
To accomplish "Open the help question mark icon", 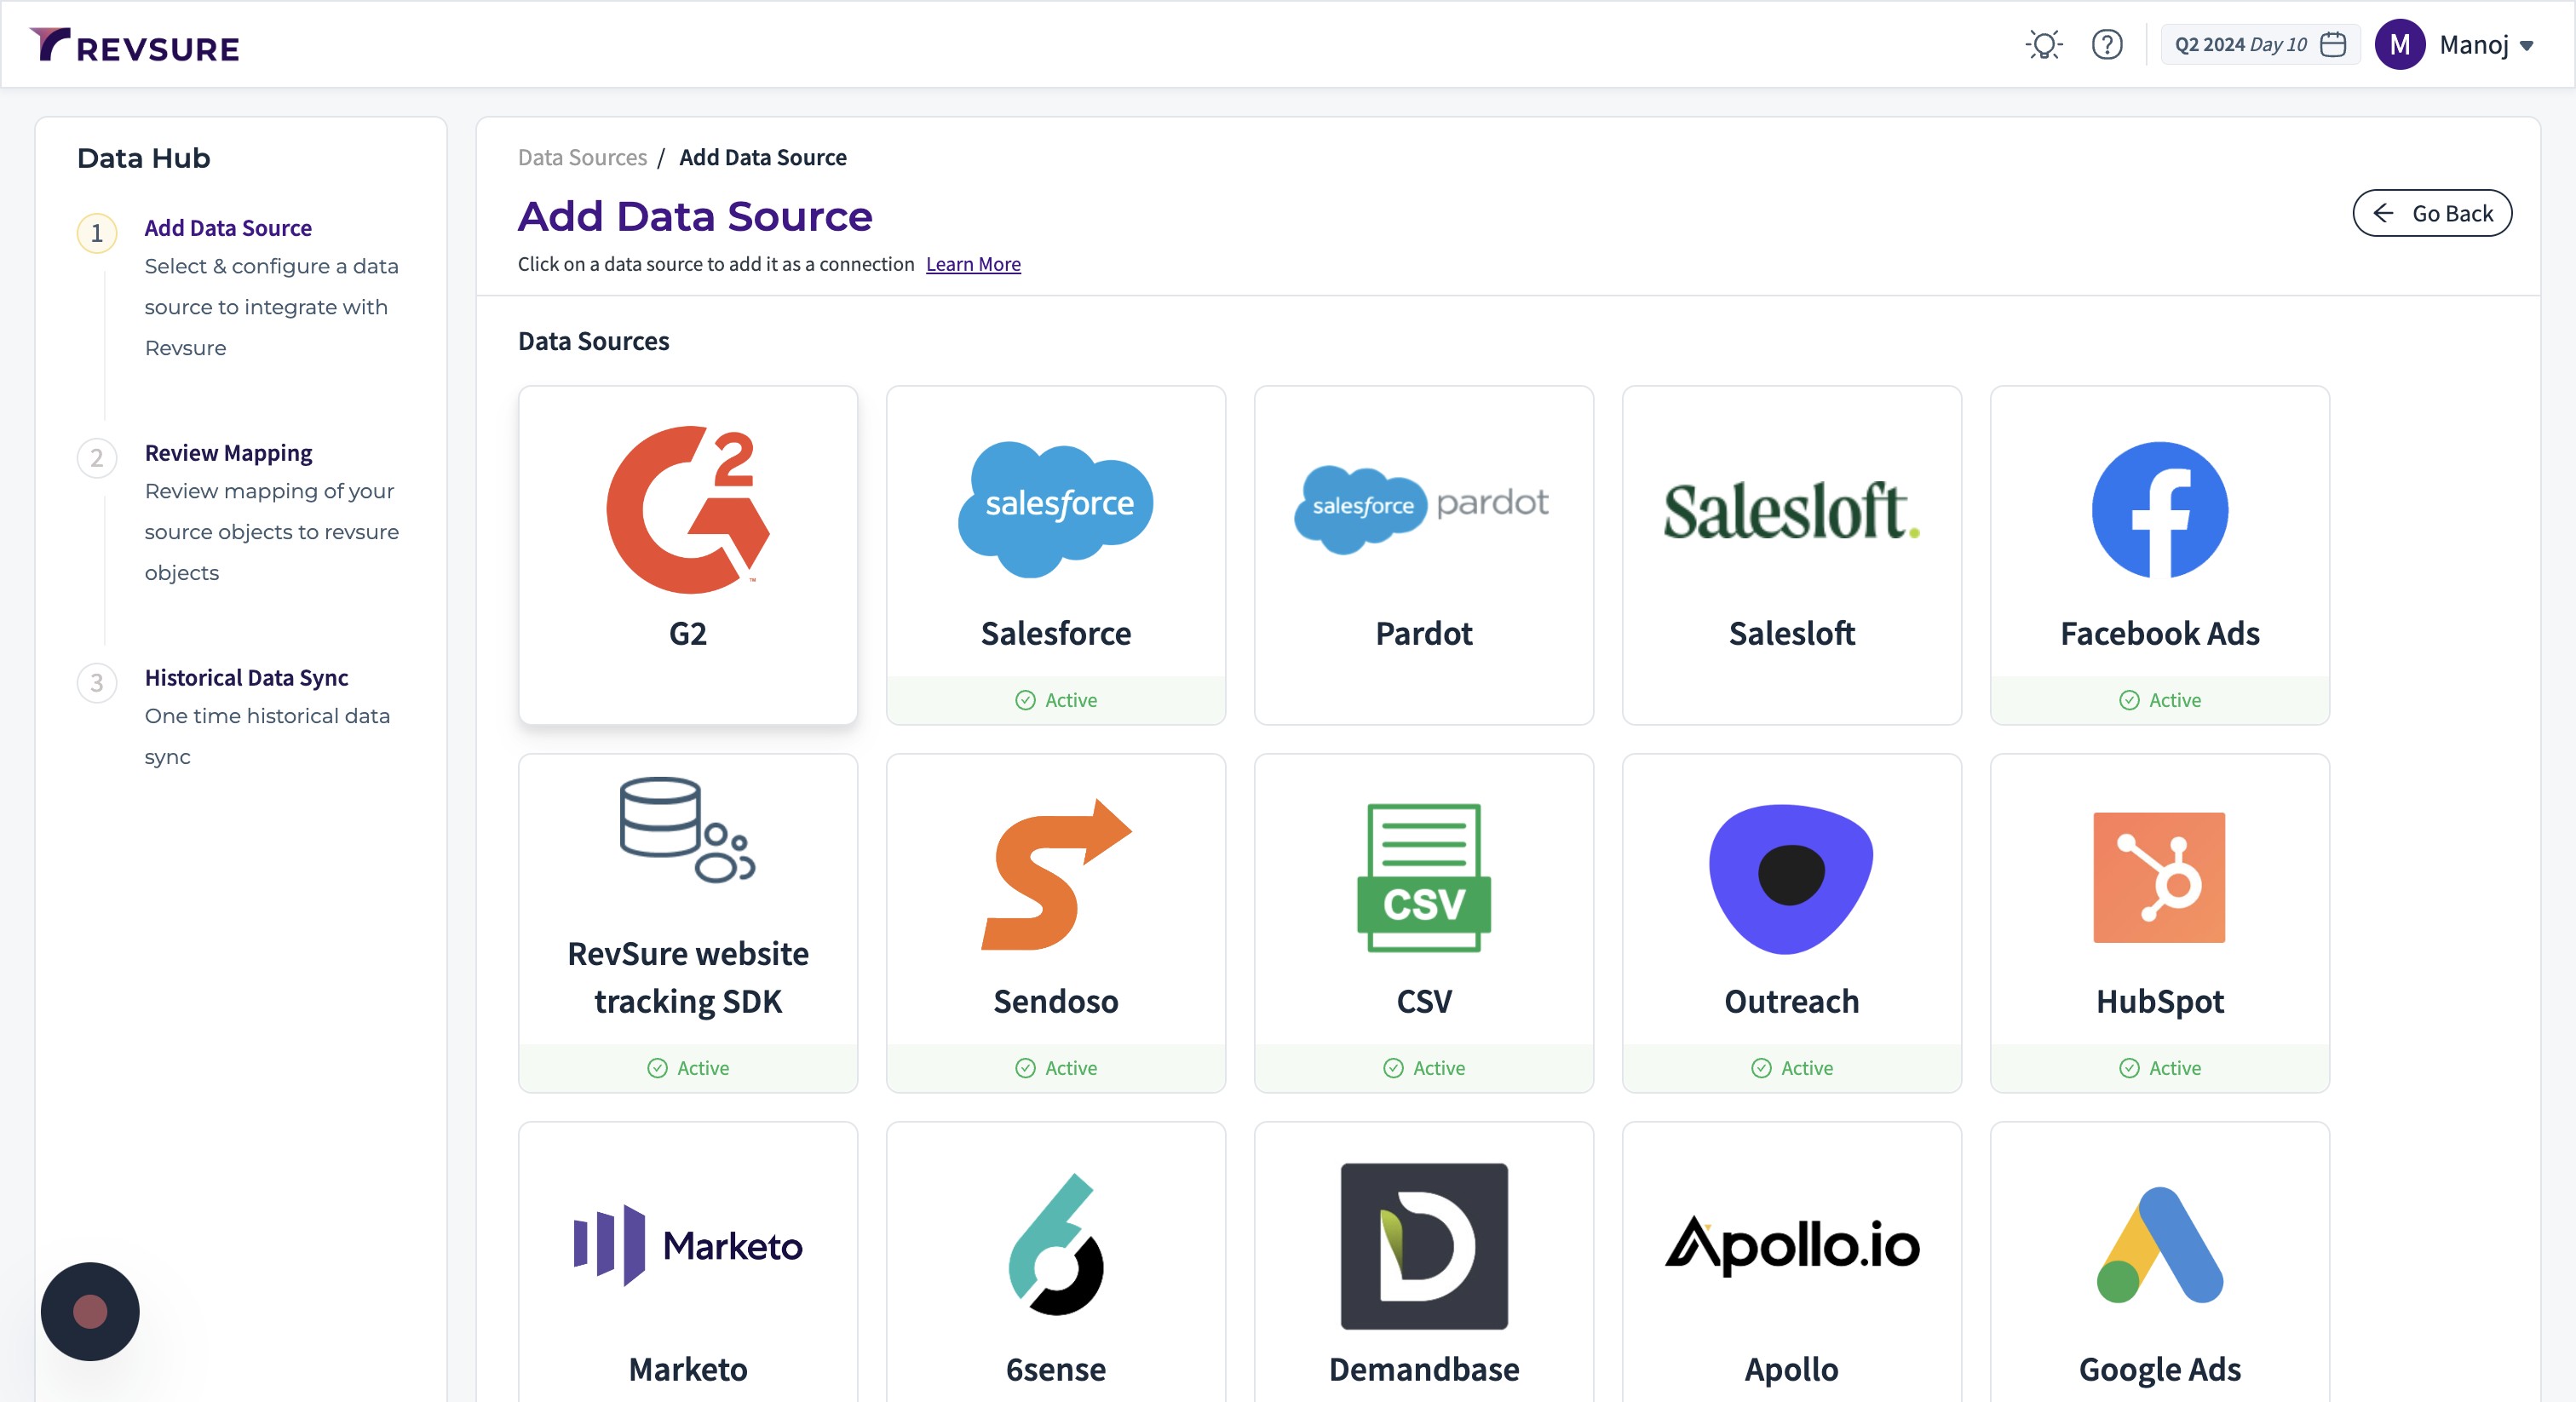I will (2106, 45).
